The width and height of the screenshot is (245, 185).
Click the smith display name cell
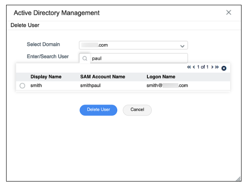pos(36,86)
